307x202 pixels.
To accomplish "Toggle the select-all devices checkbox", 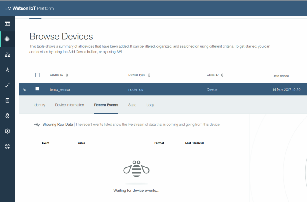I will coord(37,75).
